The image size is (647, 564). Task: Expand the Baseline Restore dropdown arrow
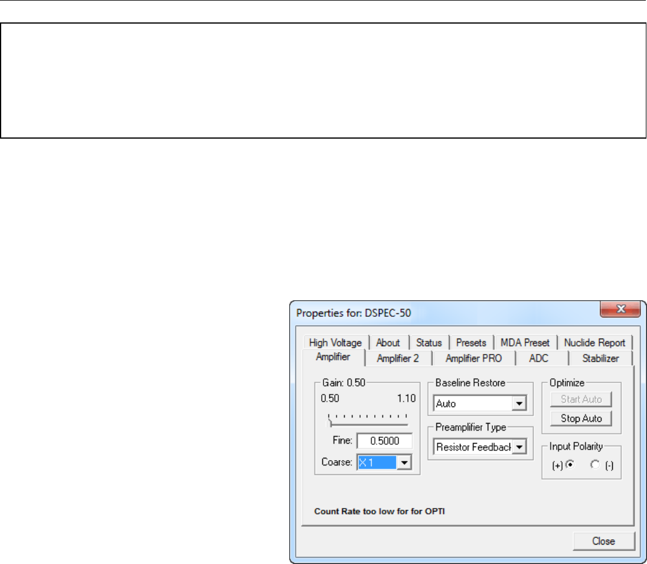[x=519, y=403]
